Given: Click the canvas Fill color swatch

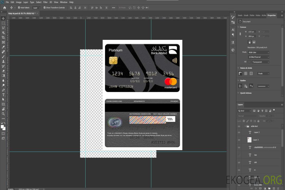Looking at the screenshot, I should point(249,62).
